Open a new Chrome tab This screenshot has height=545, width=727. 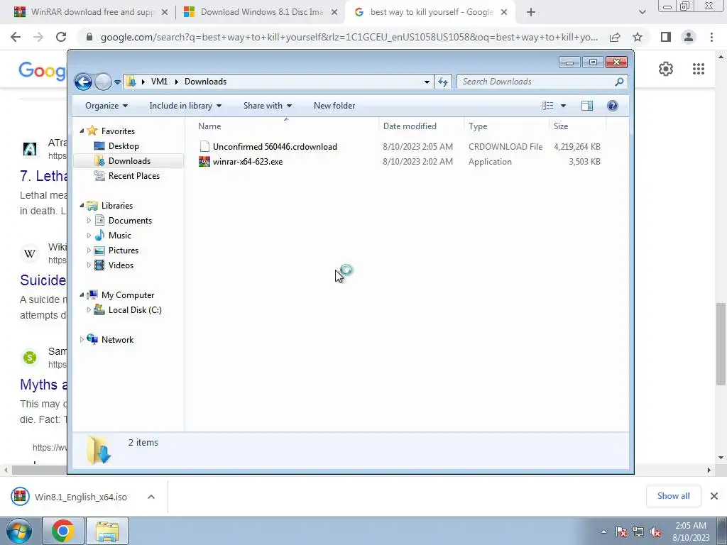531,13
